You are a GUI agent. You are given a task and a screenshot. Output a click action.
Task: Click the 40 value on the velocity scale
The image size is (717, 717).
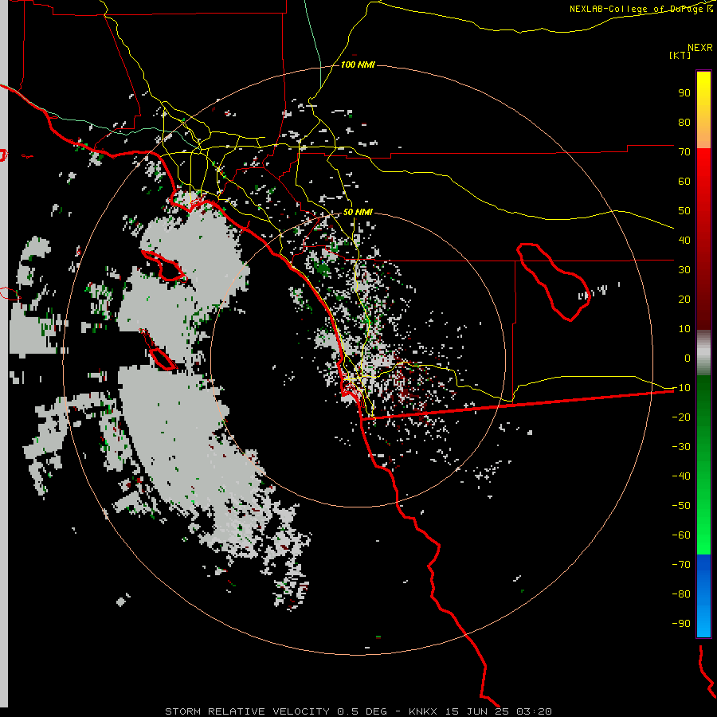click(684, 241)
